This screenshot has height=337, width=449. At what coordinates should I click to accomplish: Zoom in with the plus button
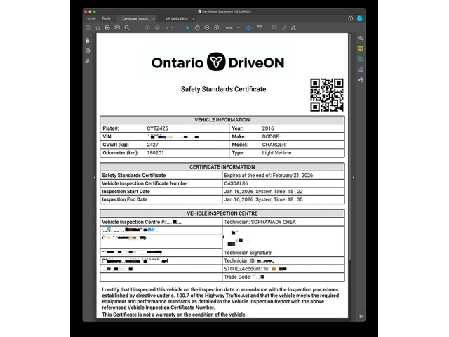point(217,27)
